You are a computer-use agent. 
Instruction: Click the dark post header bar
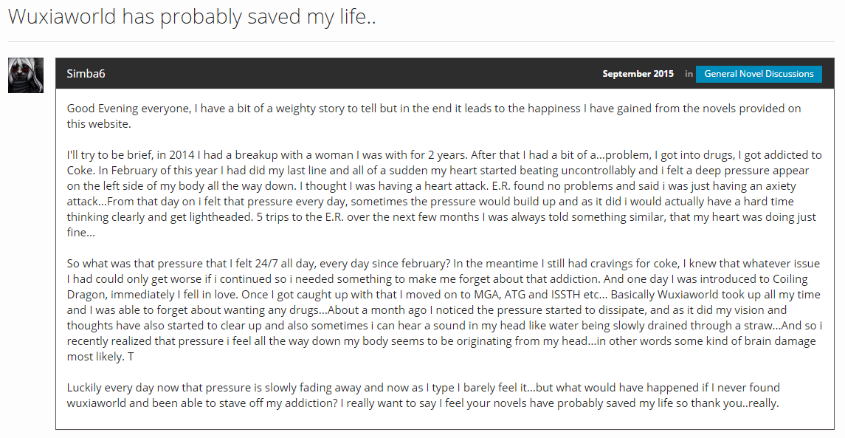click(x=444, y=73)
